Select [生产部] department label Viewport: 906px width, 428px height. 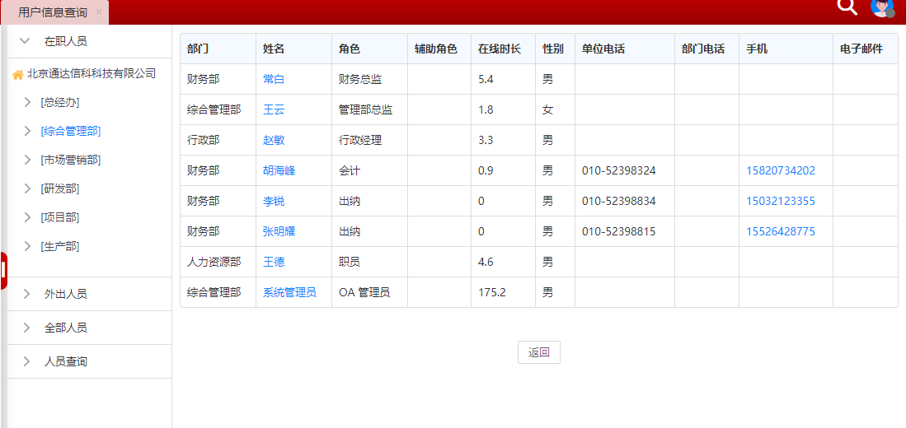click(x=60, y=246)
